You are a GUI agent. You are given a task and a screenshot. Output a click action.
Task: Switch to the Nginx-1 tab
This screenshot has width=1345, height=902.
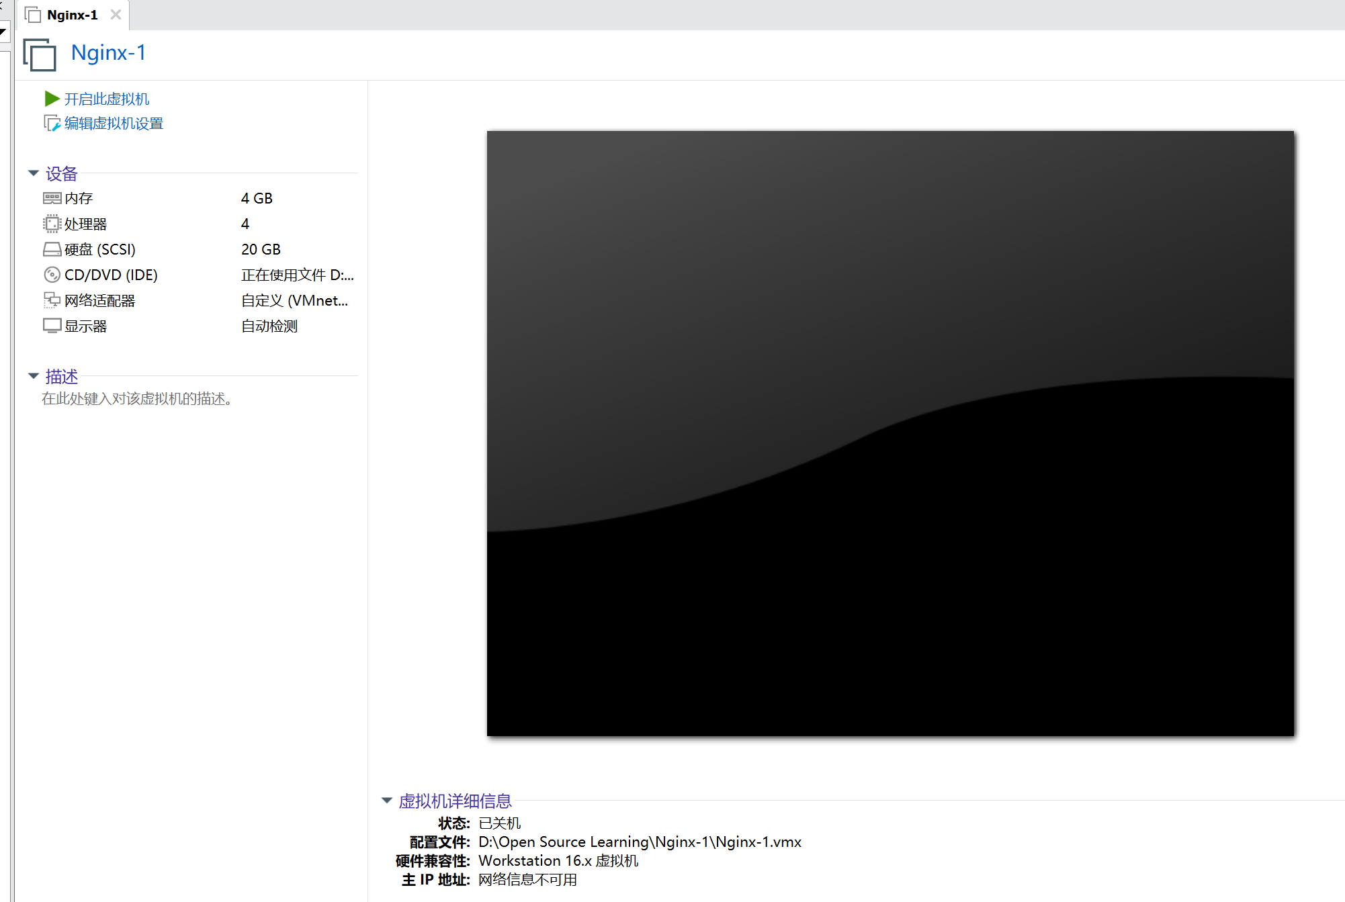tap(72, 15)
